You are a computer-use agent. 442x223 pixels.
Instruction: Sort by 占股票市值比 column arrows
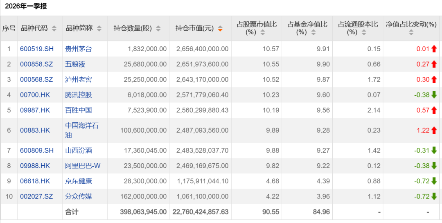[x=263, y=32]
